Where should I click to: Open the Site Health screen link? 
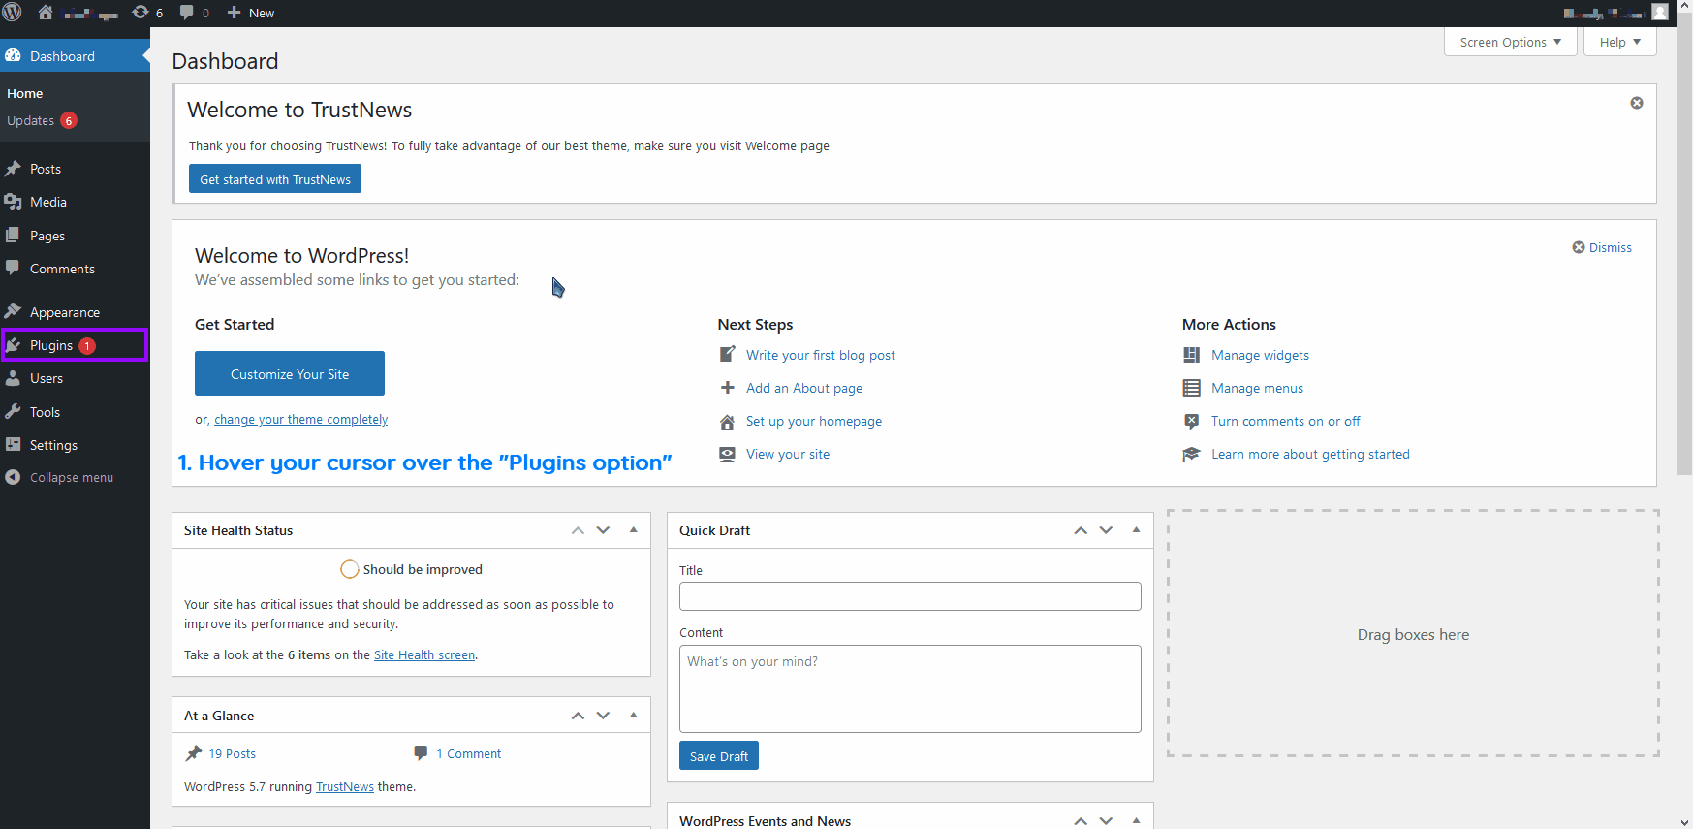pos(424,655)
